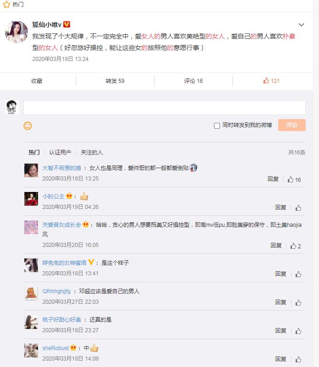Switch to 关注的人 comments tab

point(92,153)
